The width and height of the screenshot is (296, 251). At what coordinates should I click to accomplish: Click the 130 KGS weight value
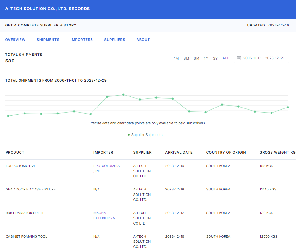pyautogui.click(x=266, y=213)
